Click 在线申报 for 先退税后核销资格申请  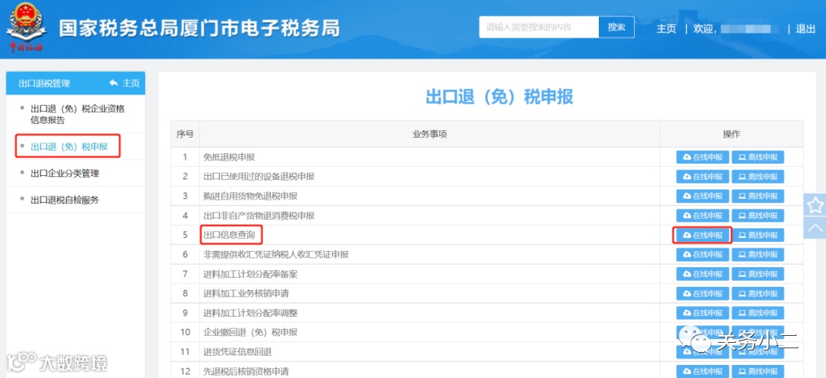703,371
